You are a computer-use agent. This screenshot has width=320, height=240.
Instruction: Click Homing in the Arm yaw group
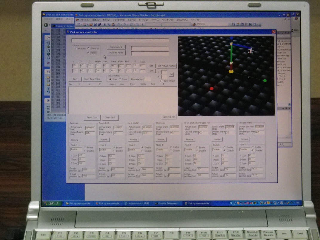[75, 140]
